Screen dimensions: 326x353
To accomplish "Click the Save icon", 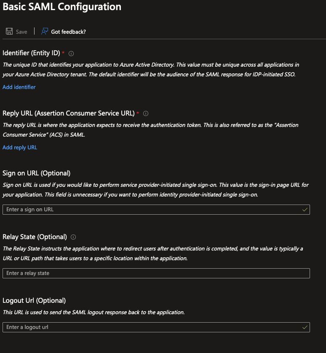I will [x=9, y=31].
